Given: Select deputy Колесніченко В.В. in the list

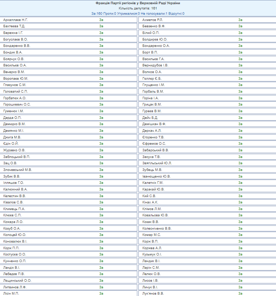Looking at the screenshot, I should 157,229.
